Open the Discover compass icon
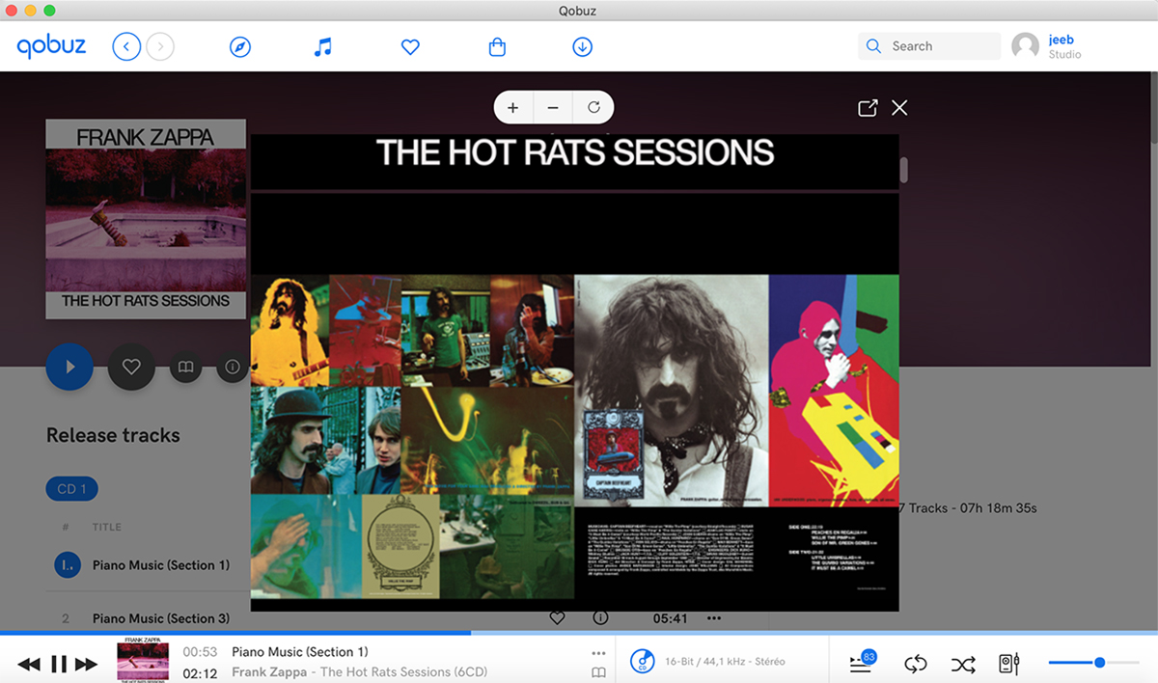 click(240, 46)
